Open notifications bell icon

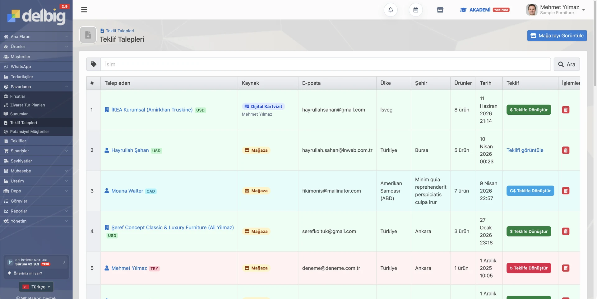pos(391,10)
